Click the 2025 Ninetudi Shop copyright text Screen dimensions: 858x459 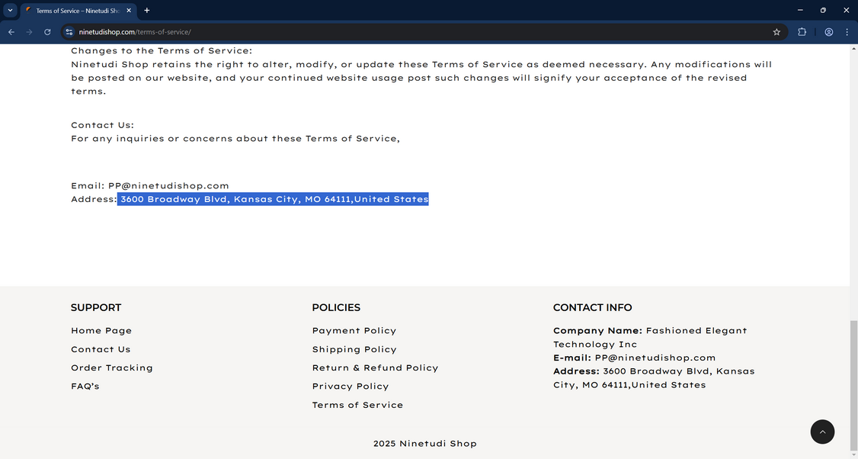point(424,444)
